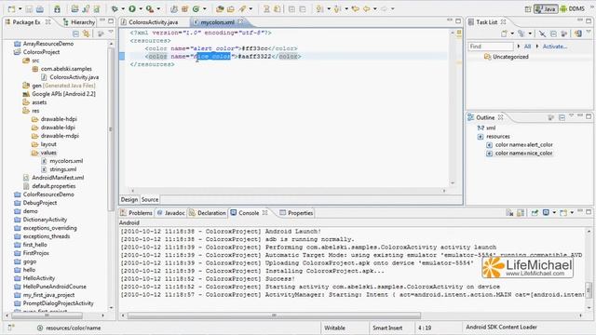Click the New Java Class green icon
Screen dimensions: 596x335
196,8
